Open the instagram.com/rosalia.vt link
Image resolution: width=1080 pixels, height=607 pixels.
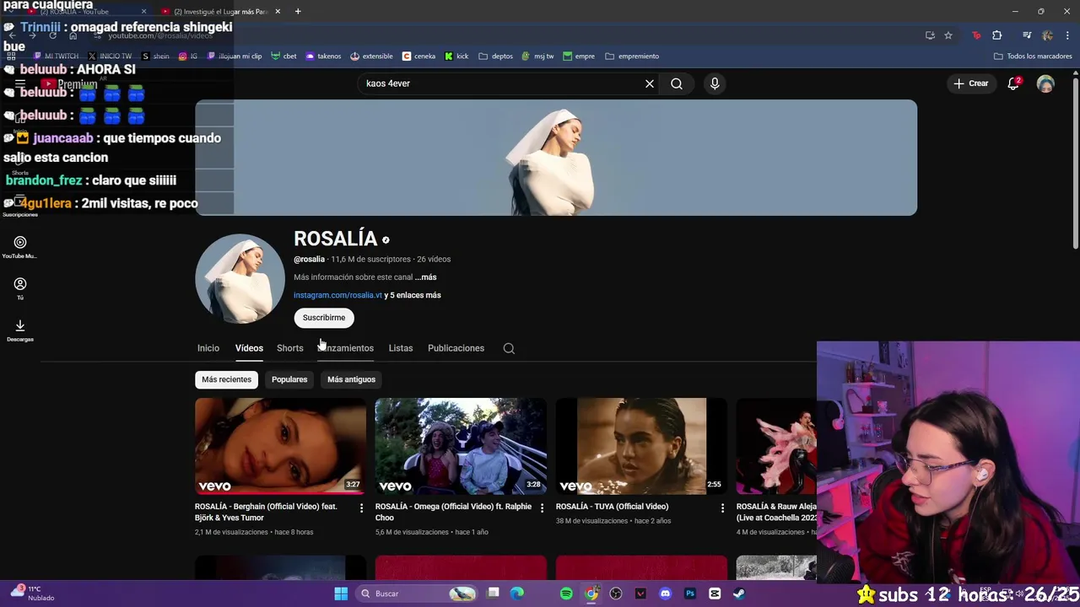coord(337,295)
